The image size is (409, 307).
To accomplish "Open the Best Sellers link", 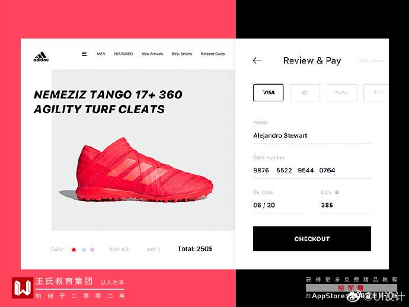I will 182,54.
